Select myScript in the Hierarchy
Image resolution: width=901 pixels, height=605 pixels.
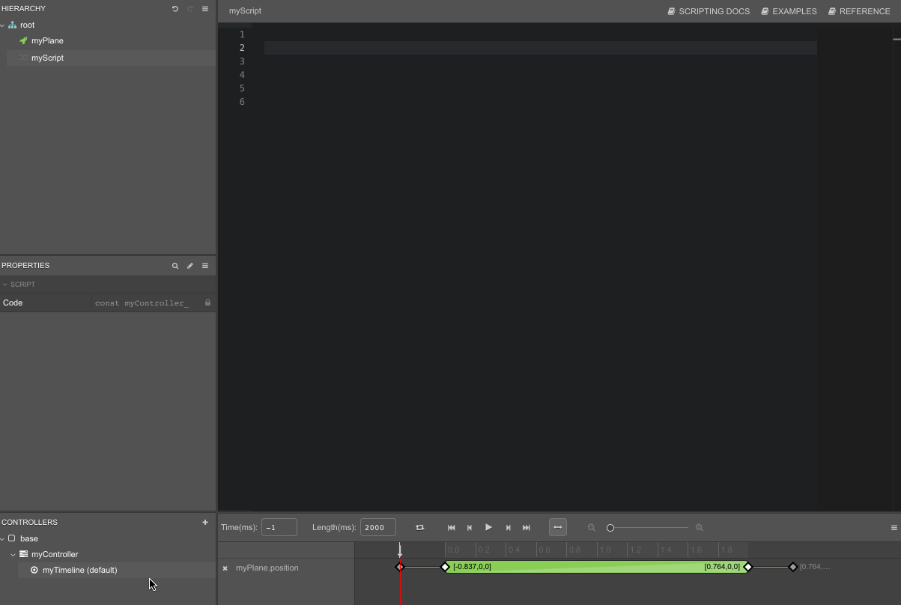[47, 58]
